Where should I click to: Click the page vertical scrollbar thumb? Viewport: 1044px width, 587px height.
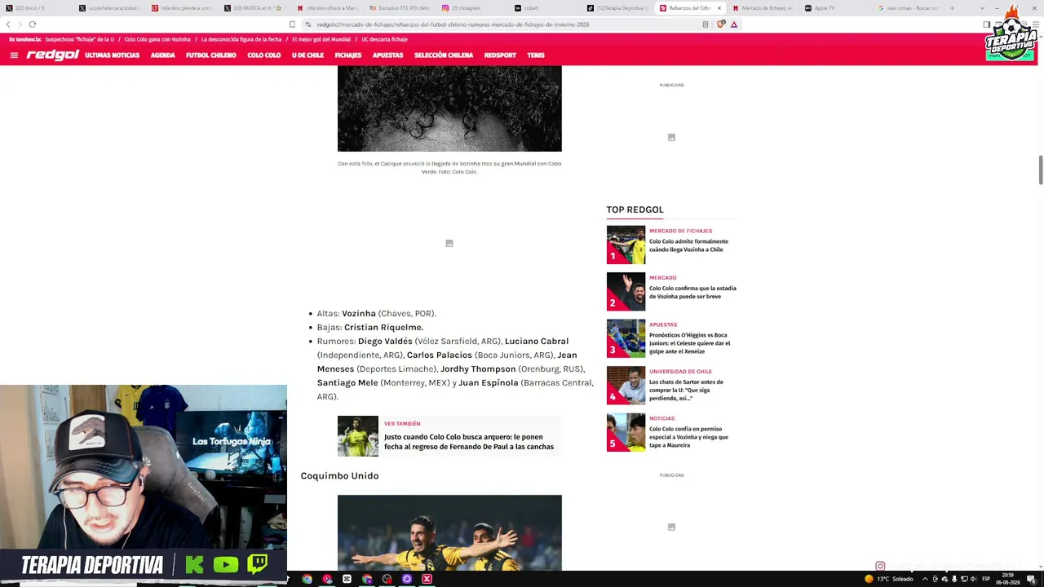(x=1040, y=170)
